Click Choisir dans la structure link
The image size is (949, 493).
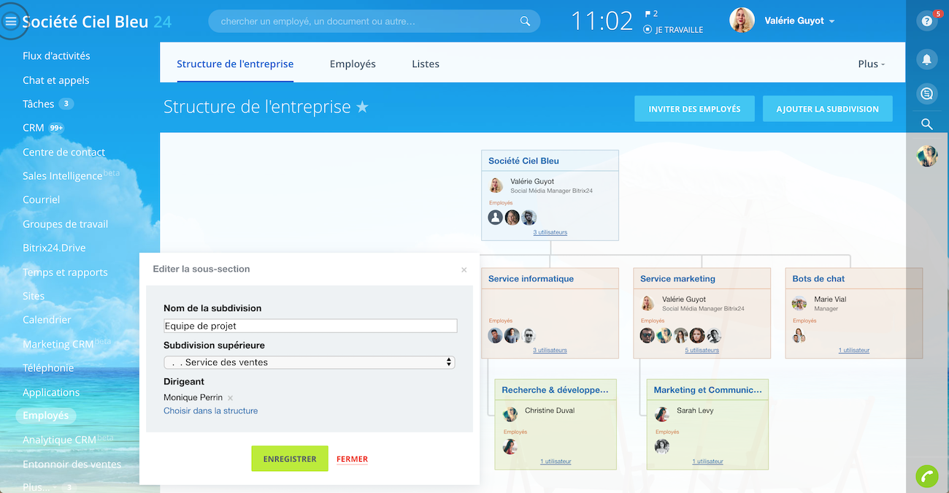click(210, 411)
